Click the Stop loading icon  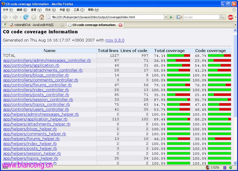tap(34, 17)
